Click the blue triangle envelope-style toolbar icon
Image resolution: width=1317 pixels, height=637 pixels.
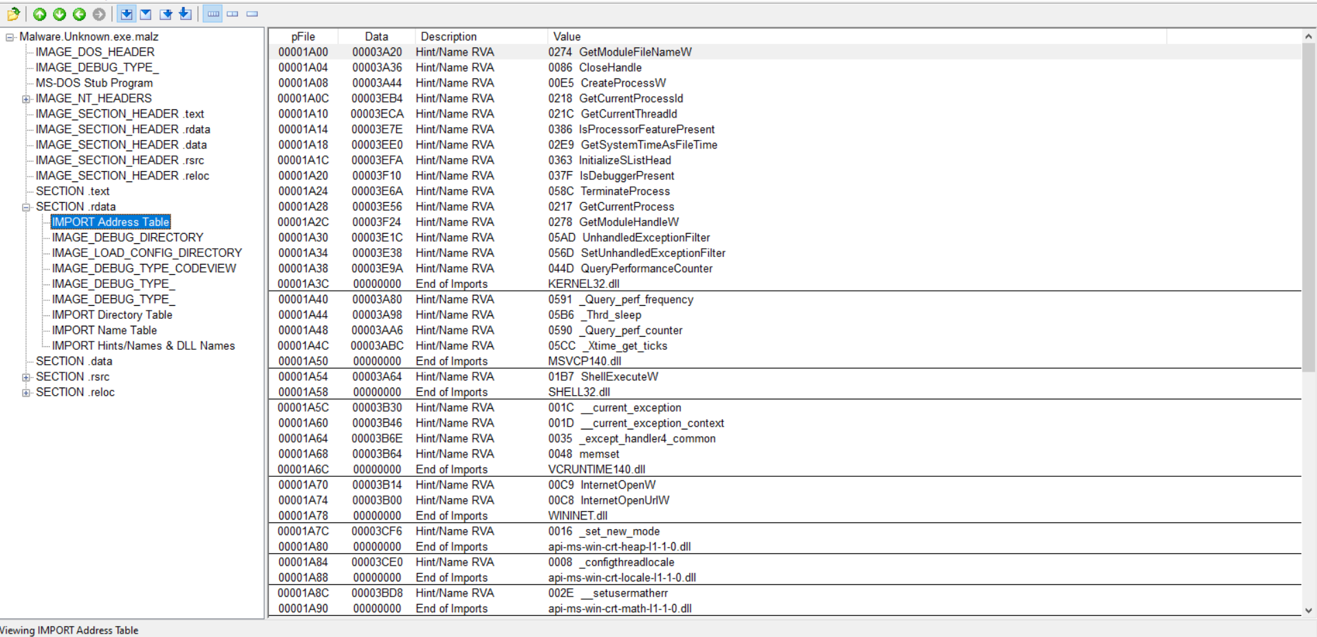[x=146, y=14]
